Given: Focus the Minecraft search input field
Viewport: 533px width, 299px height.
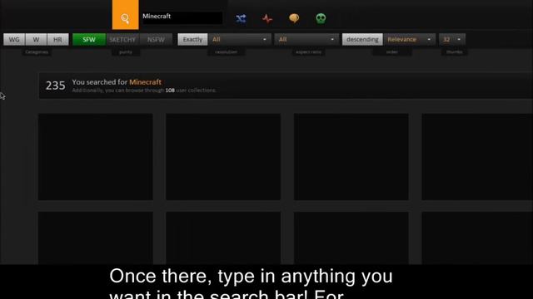Looking at the screenshot, I should pyautogui.click(x=182, y=17).
